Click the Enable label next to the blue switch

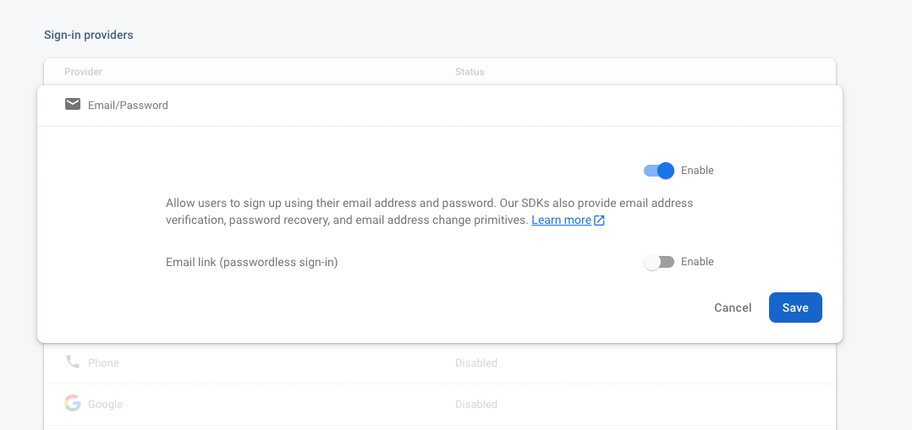(697, 171)
